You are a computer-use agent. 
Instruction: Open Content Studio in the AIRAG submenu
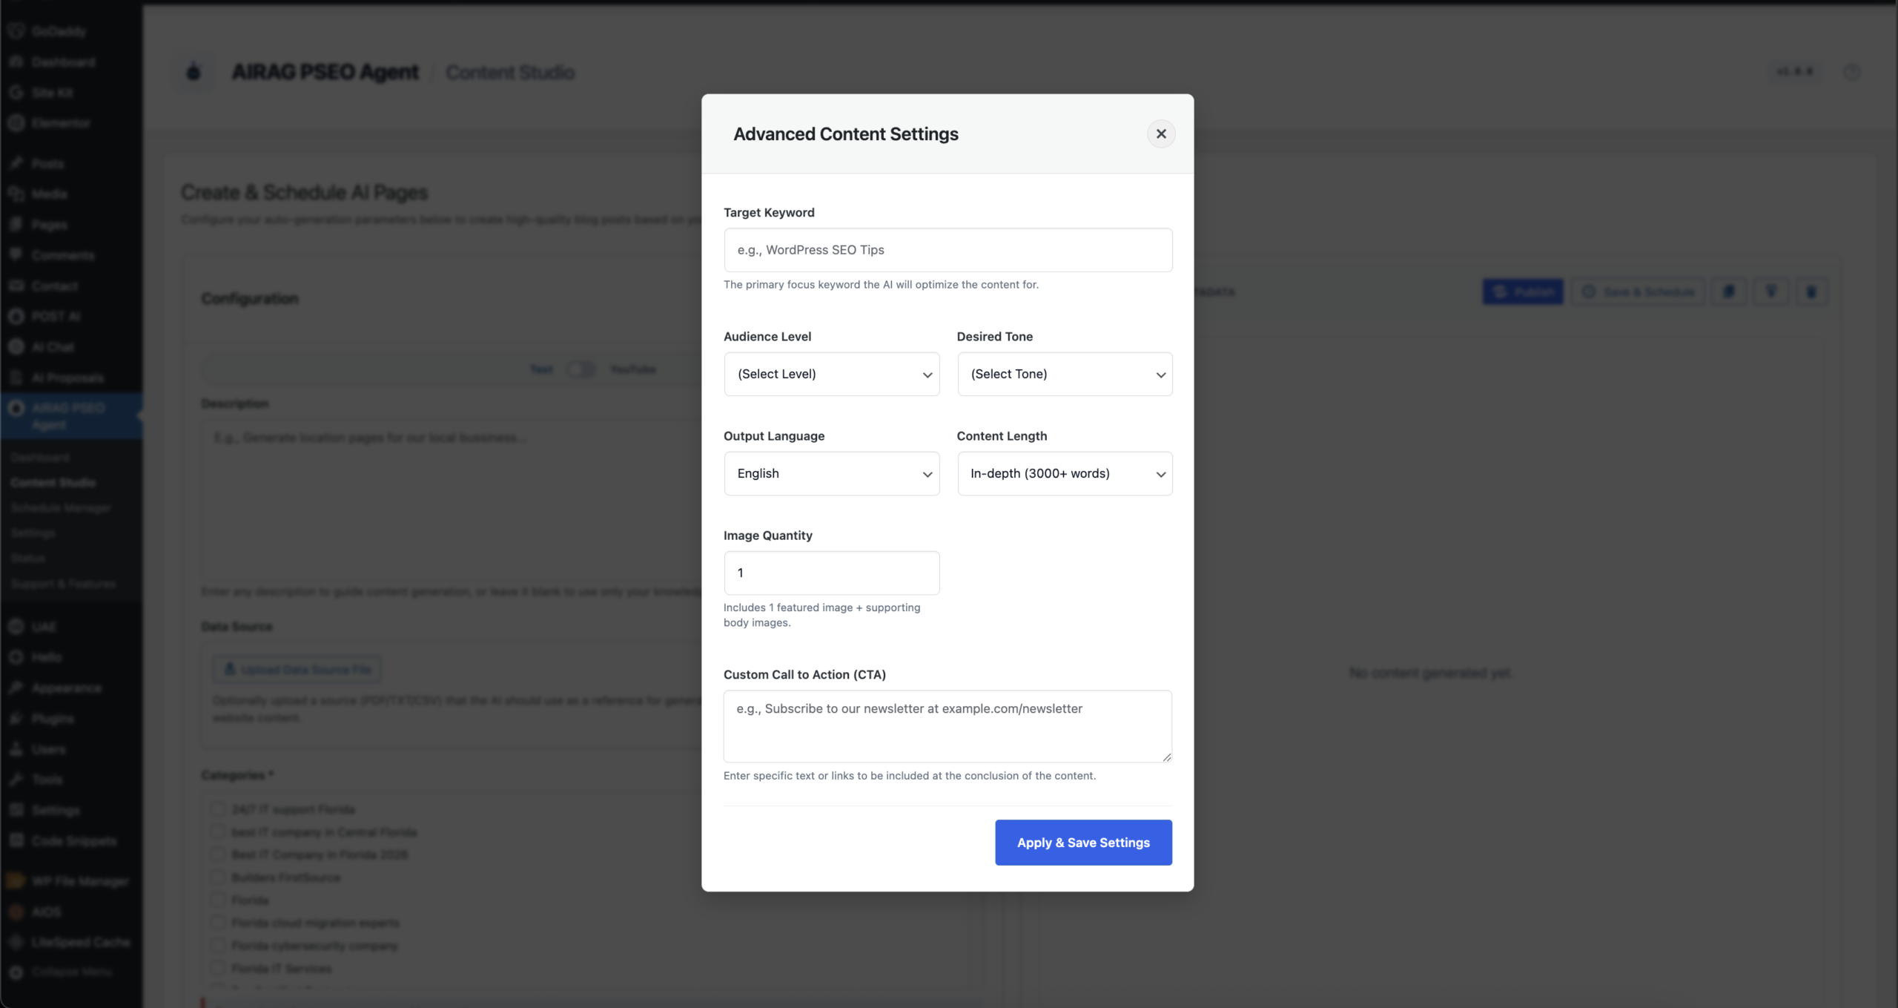(53, 483)
